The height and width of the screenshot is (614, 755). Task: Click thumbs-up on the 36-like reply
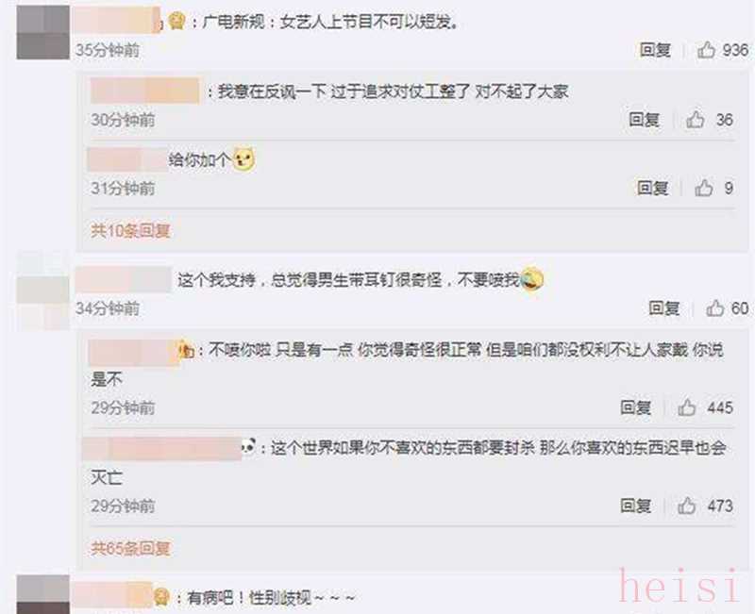point(696,119)
